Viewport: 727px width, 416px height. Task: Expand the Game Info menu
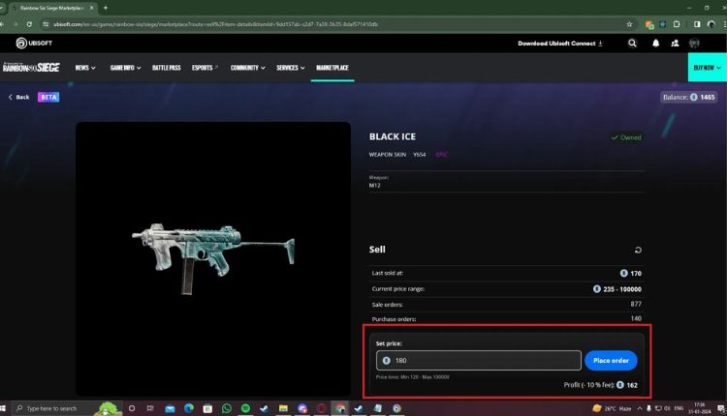coord(125,68)
